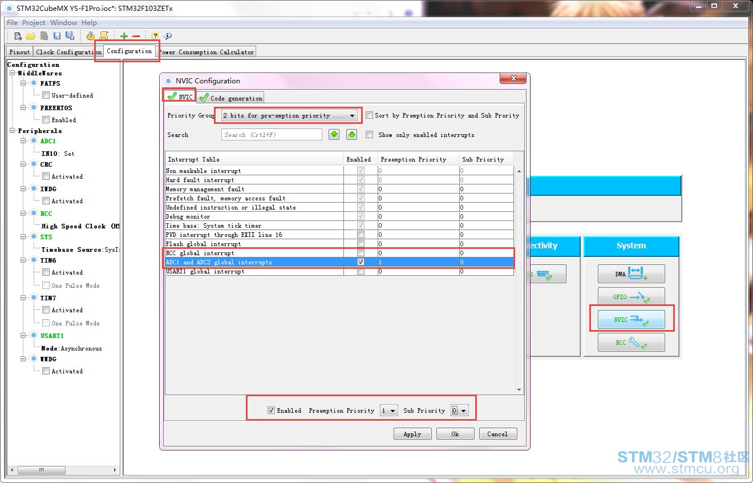Collapse the ADC1 tree node
This screenshot has height=483, width=753.
(x=24, y=140)
